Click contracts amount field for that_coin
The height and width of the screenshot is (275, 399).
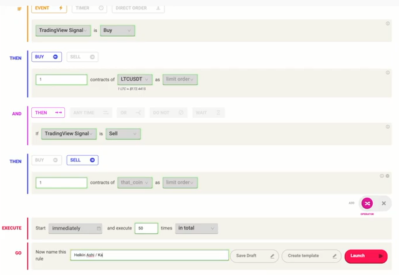pos(61,183)
